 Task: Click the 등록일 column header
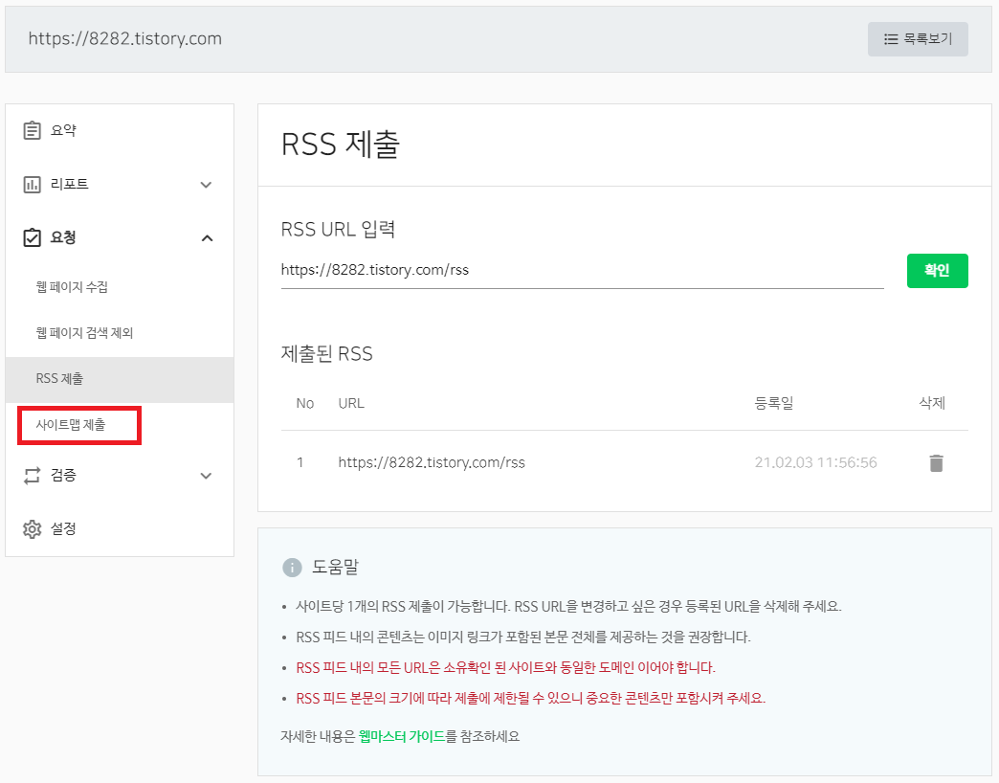[x=774, y=403]
